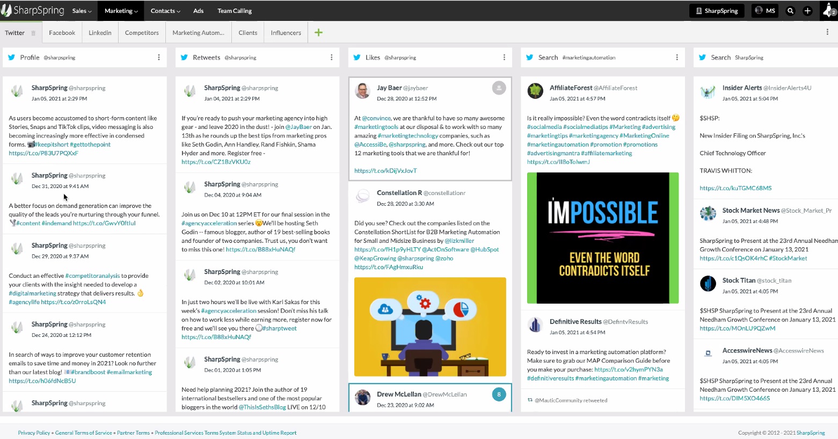Click the Twitter bird icon in Likes column
Screen dimensions: 838x439
(x=357, y=57)
